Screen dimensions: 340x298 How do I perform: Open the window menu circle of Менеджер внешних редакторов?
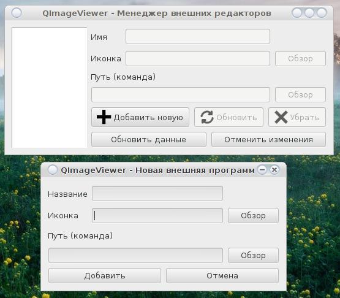tap(17, 13)
